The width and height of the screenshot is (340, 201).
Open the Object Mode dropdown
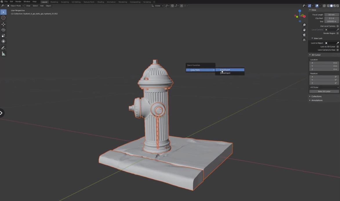click(16, 6)
